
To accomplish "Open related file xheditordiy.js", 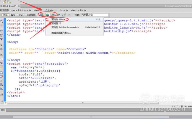I will click(x=78, y=10).
